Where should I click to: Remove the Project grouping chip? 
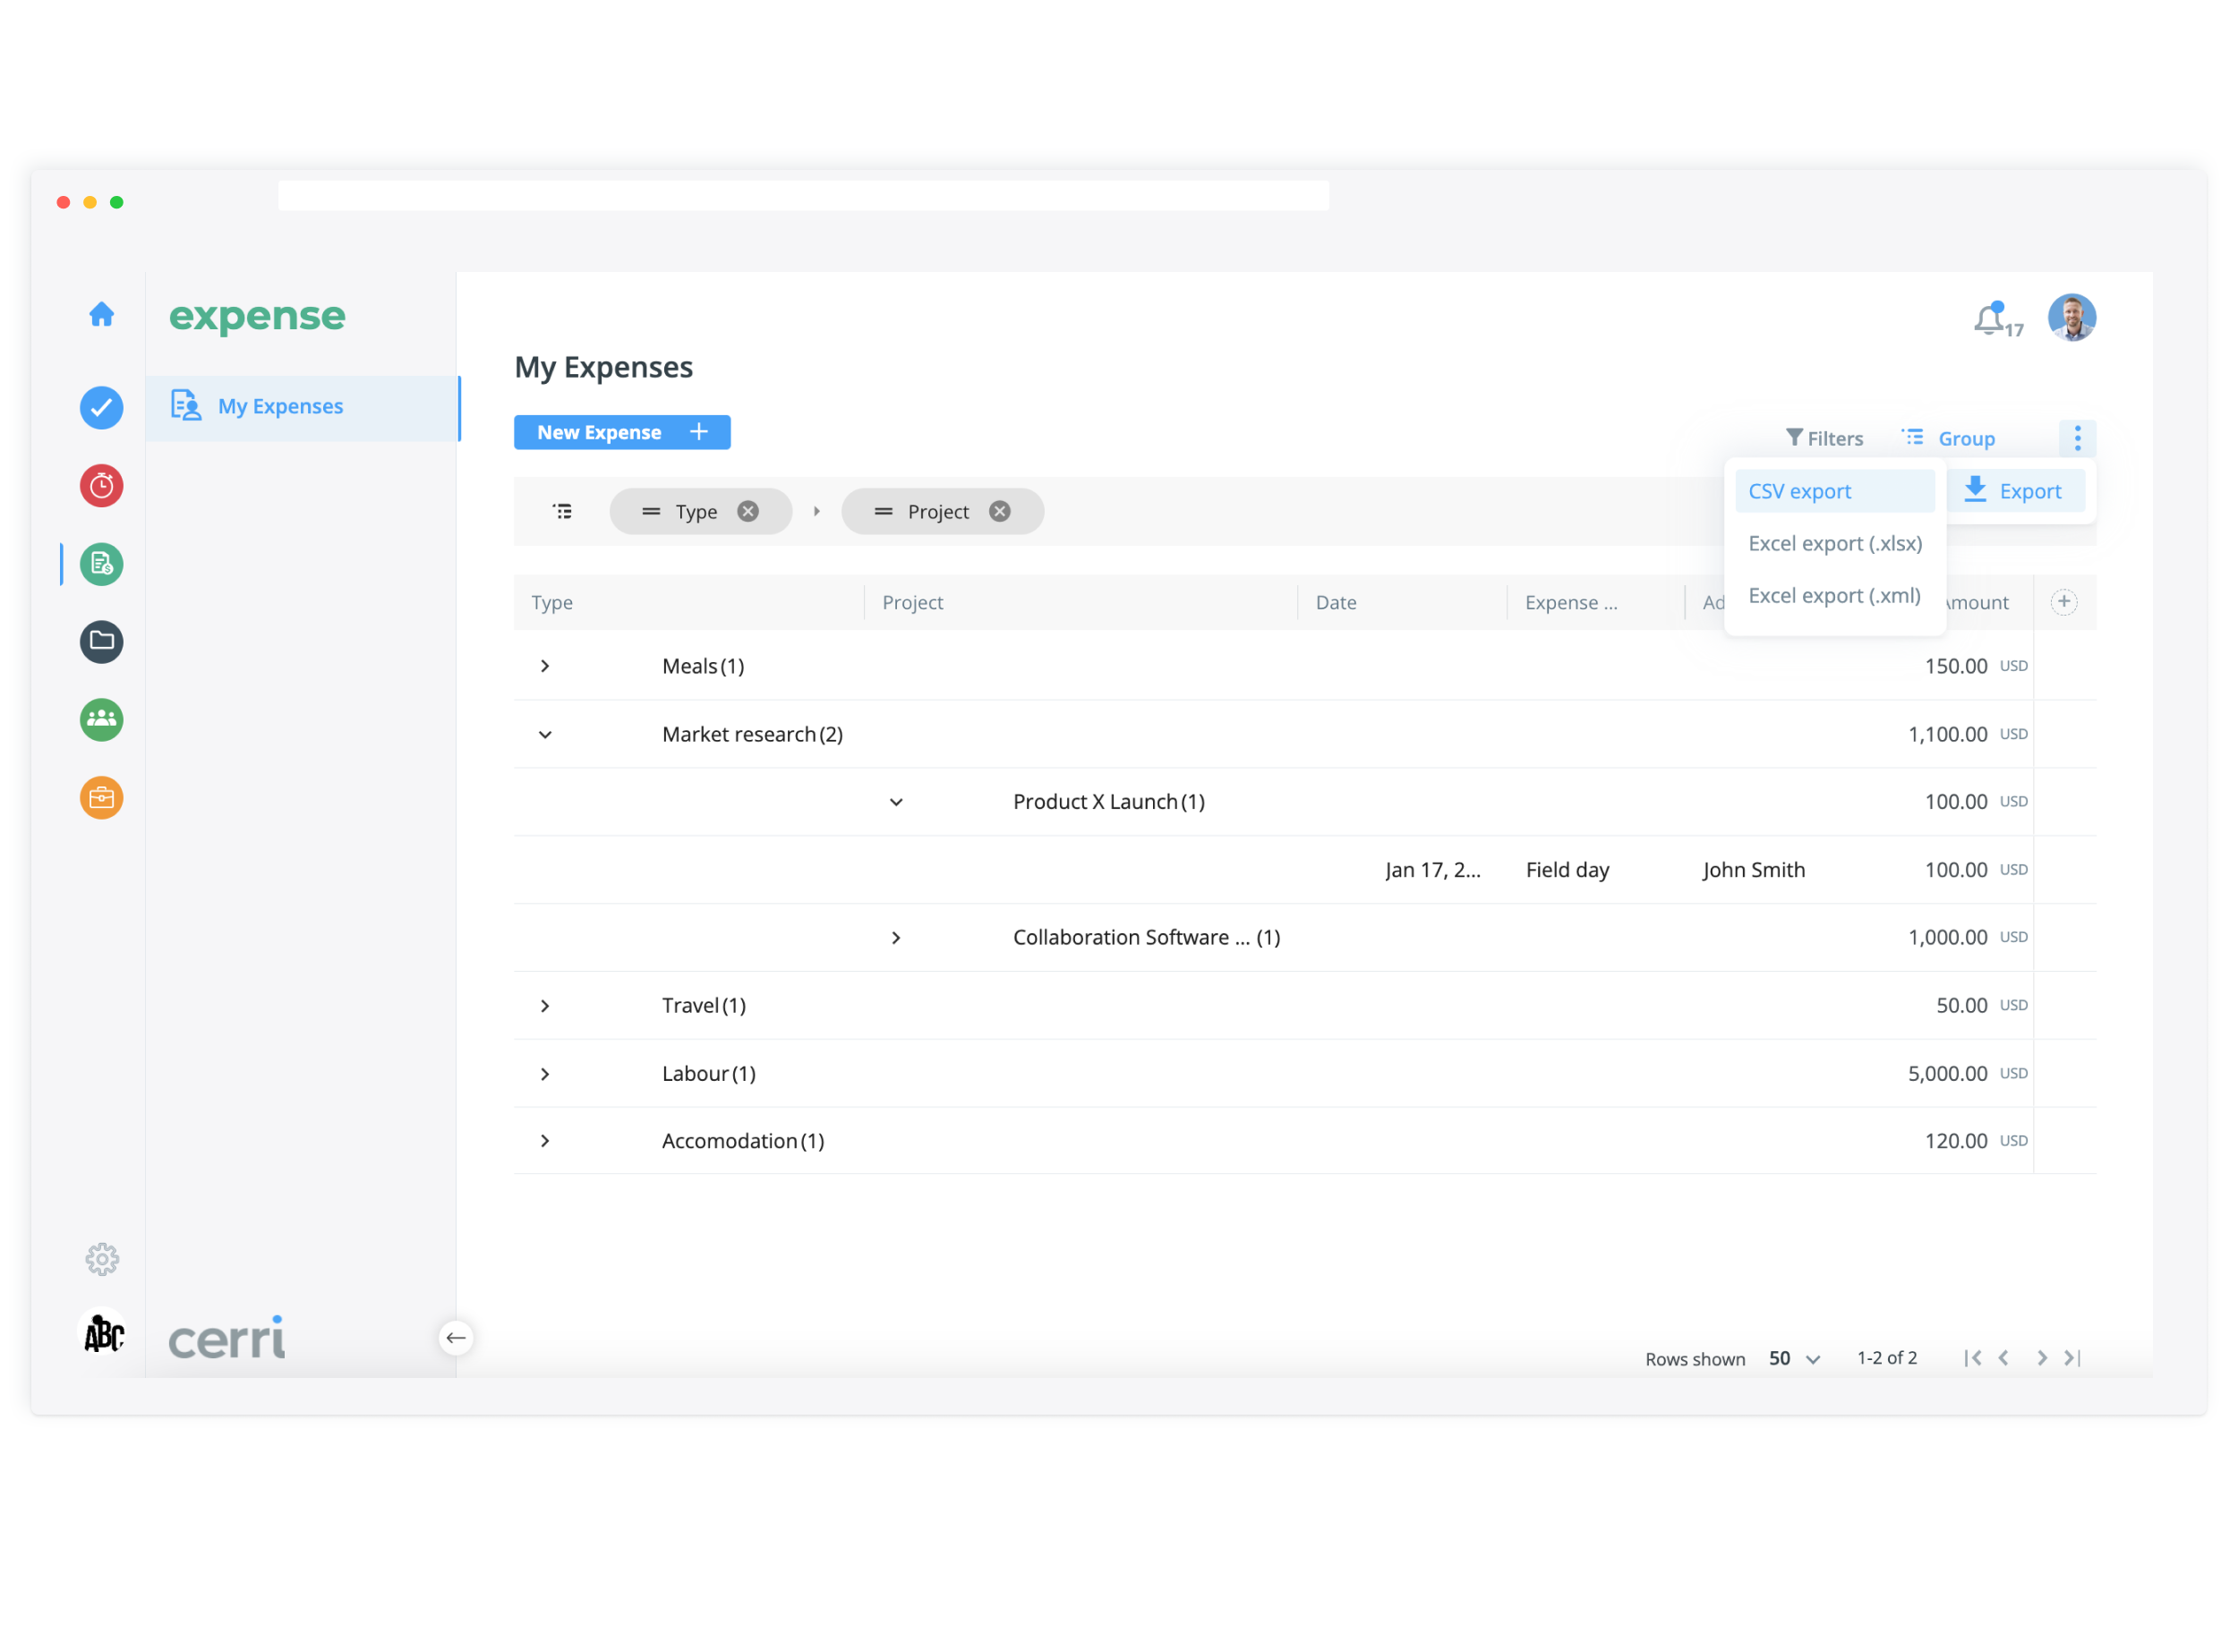(x=1001, y=512)
